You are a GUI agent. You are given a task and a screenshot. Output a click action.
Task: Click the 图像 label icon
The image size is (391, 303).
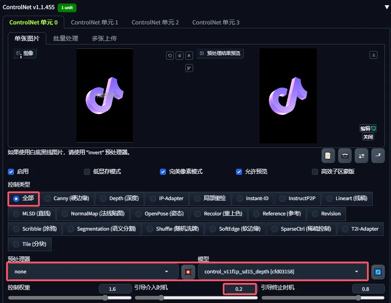click(x=18, y=53)
